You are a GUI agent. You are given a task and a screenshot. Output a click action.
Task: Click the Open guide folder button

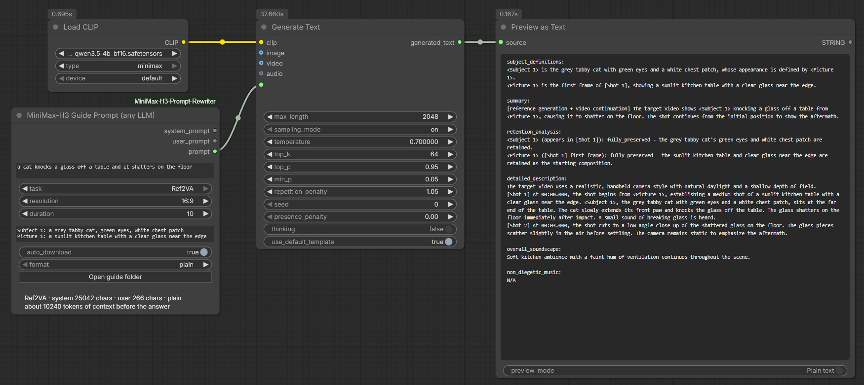click(x=116, y=277)
